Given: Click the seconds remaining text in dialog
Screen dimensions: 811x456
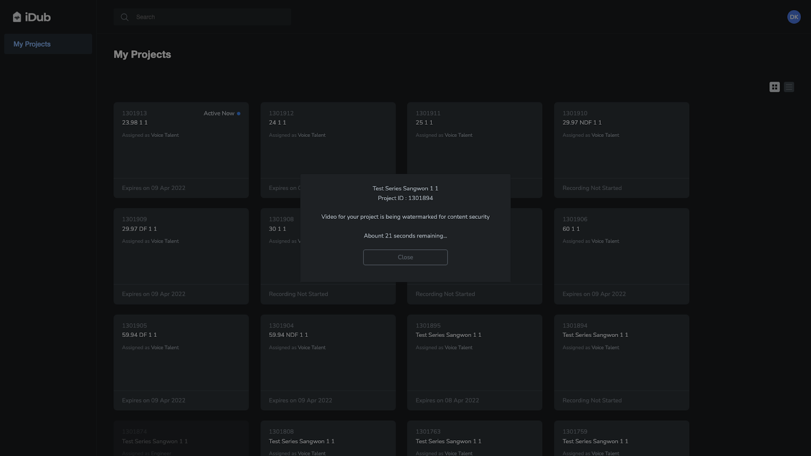Looking at the screenshot, I should tap(405, 236).
